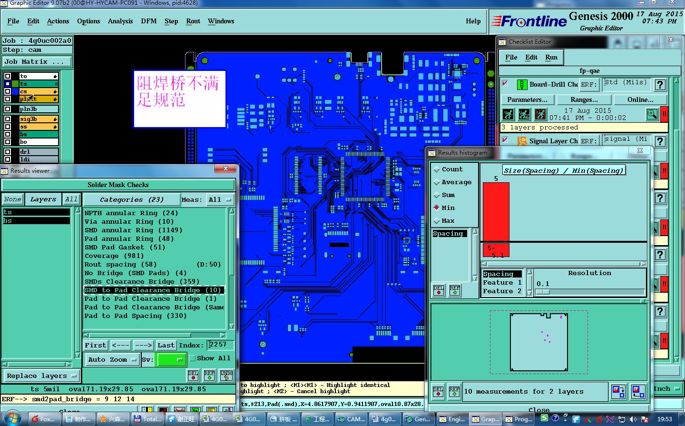Click red alarm indicator for Board-Drill check
The image size is (685, 426).
coord(664,114)
